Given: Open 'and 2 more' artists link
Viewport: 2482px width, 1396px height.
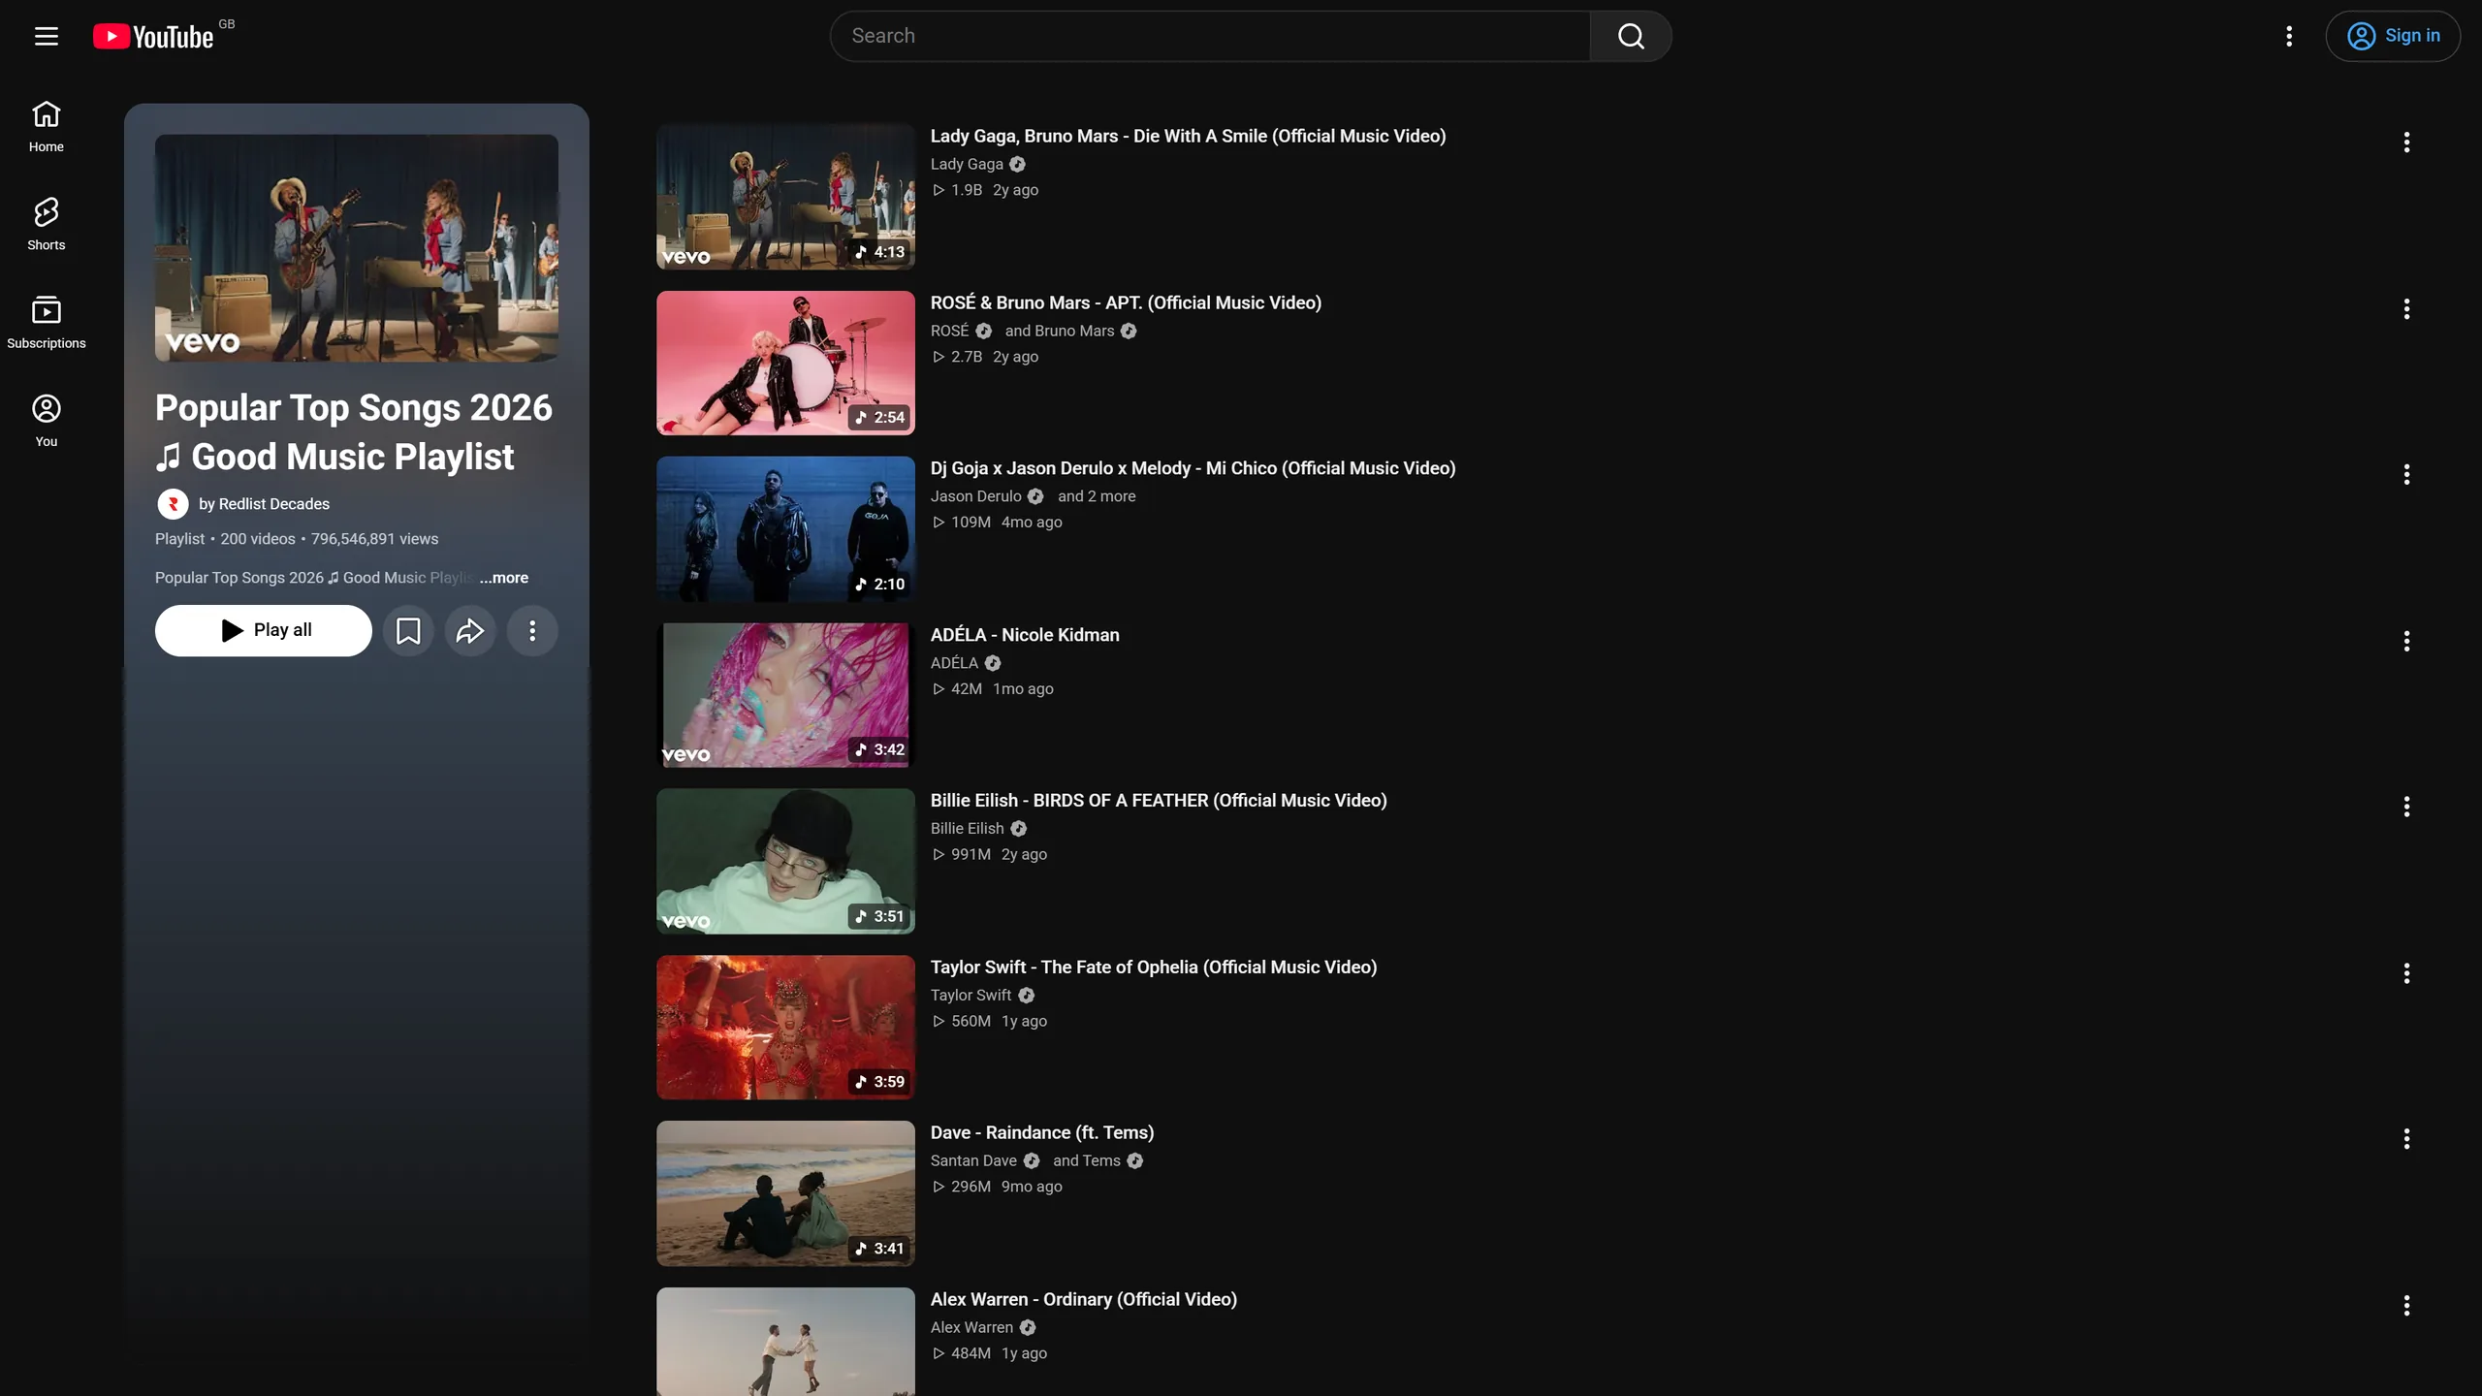Looking at the screenshot, I should coord(1097,496).
